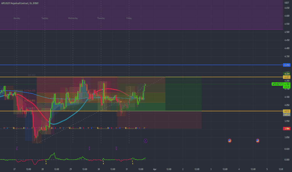Click the purple lightning event icon

point(146,141)
